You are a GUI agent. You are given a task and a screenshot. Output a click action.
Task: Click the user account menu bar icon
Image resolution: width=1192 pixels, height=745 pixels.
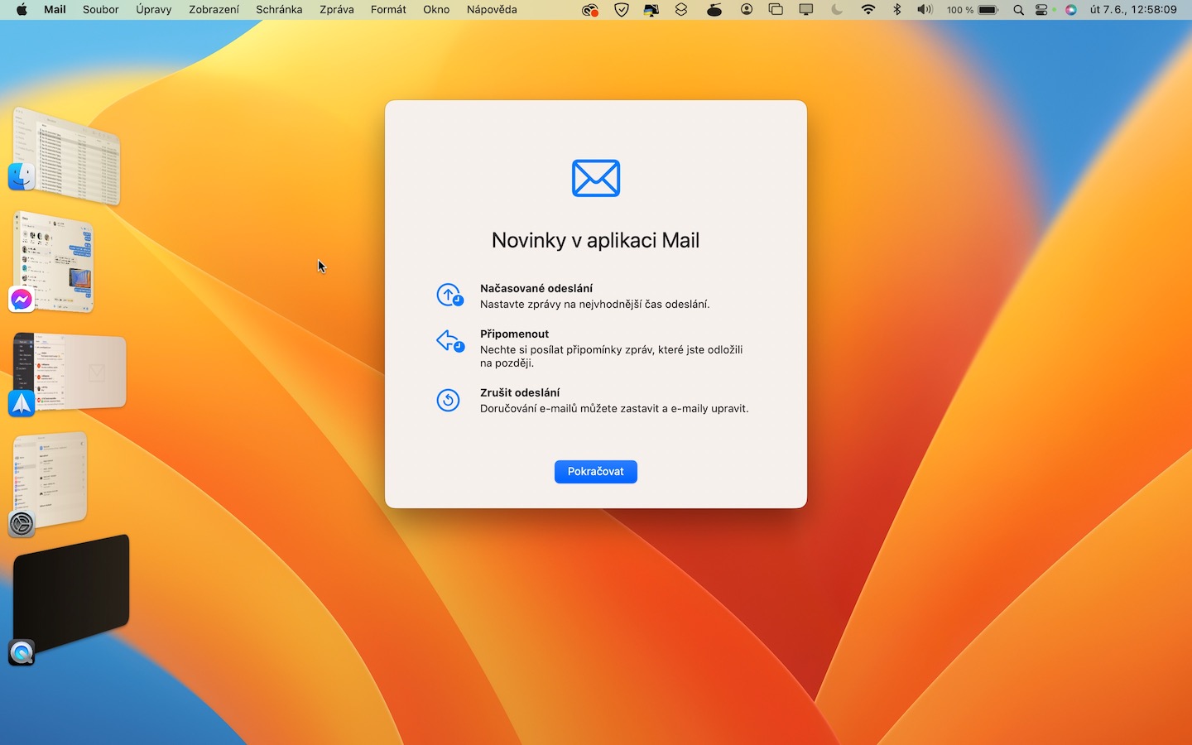[747, 10]
